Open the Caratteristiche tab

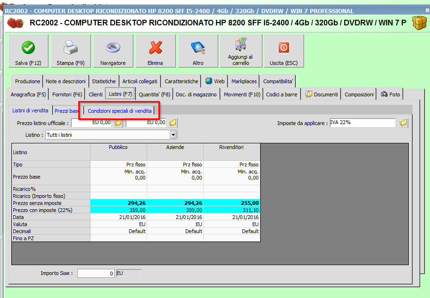pos(181,81)
